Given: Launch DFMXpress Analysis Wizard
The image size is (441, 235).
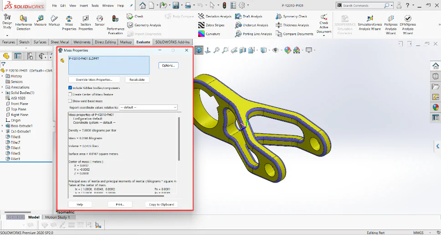Looking at the screenshot, I should coord(408,25).
